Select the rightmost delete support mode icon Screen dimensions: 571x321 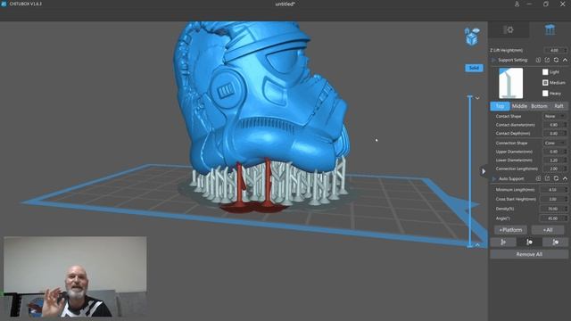point(555,242)
